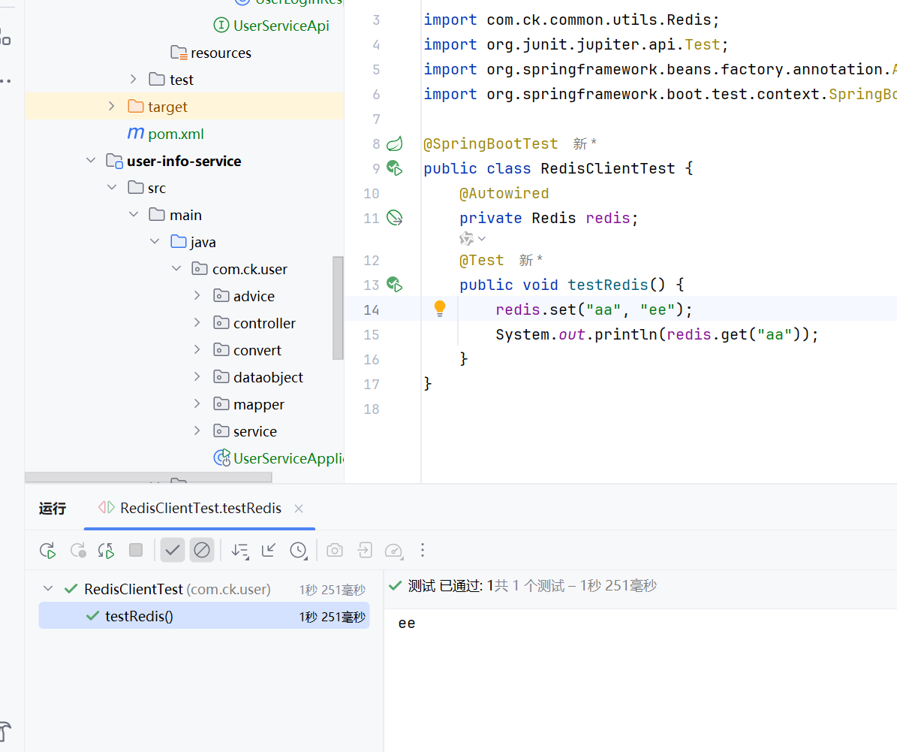Screen dimensions: 897x752
Task: Open the pom.xml file
Action: (x=176, y=134)
